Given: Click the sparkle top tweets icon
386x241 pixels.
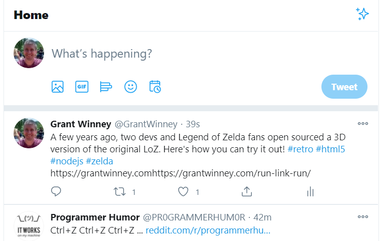Looking at the screenshot, I should [x=362, y=14].
